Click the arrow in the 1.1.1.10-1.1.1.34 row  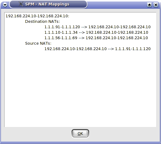(82, 33)
